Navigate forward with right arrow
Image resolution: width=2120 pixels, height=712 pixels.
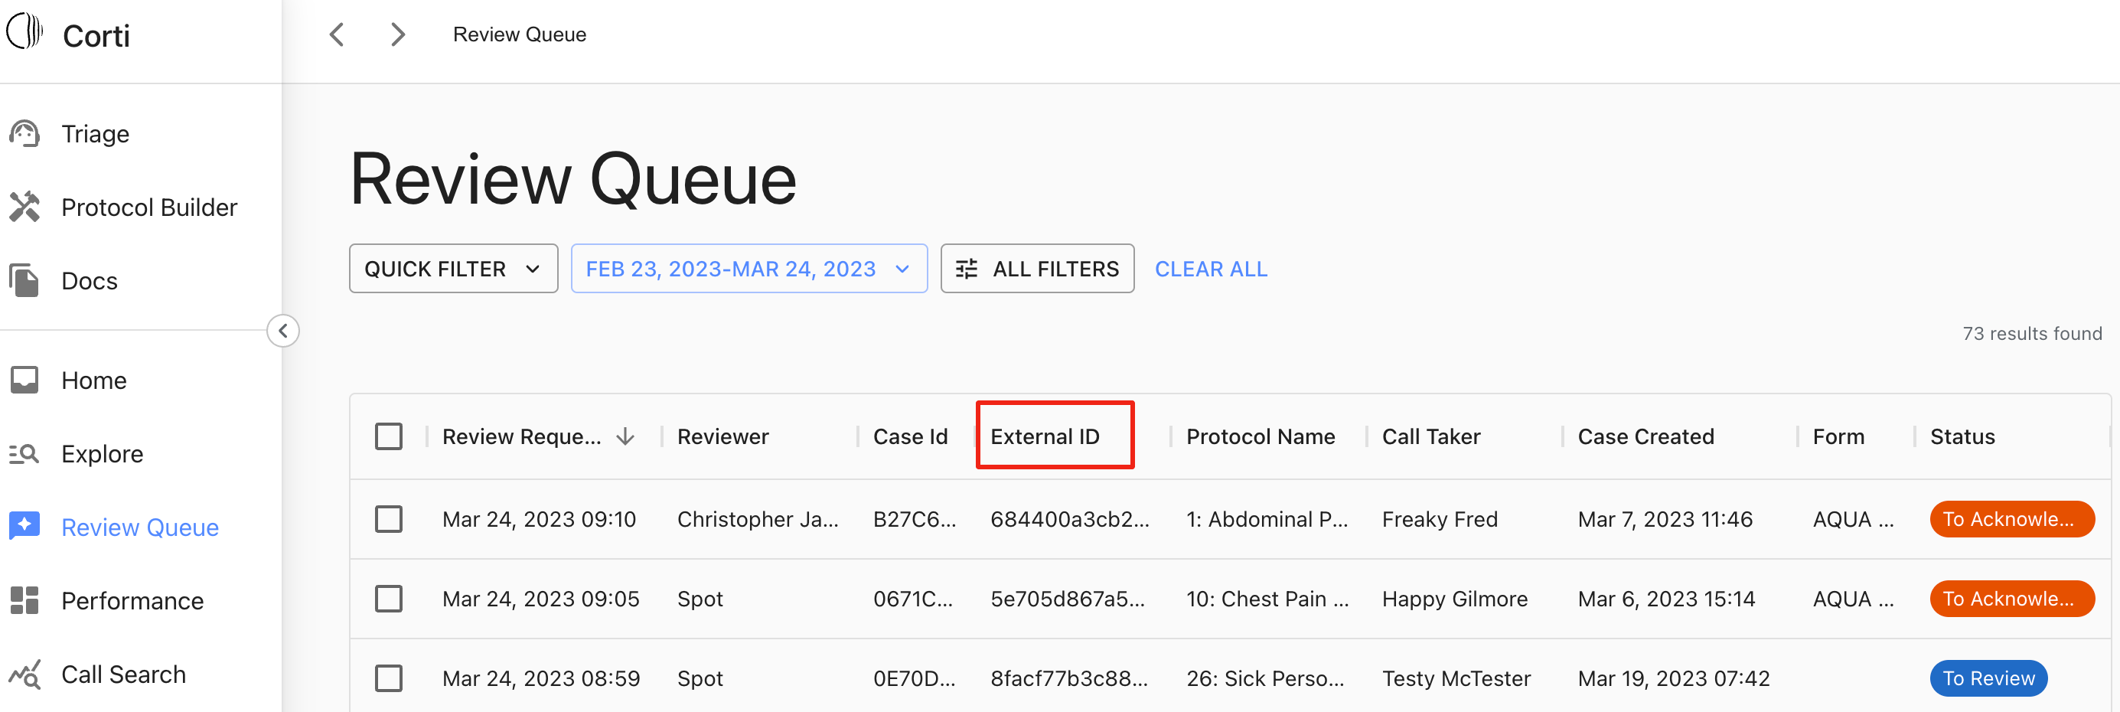pos(398,34)
